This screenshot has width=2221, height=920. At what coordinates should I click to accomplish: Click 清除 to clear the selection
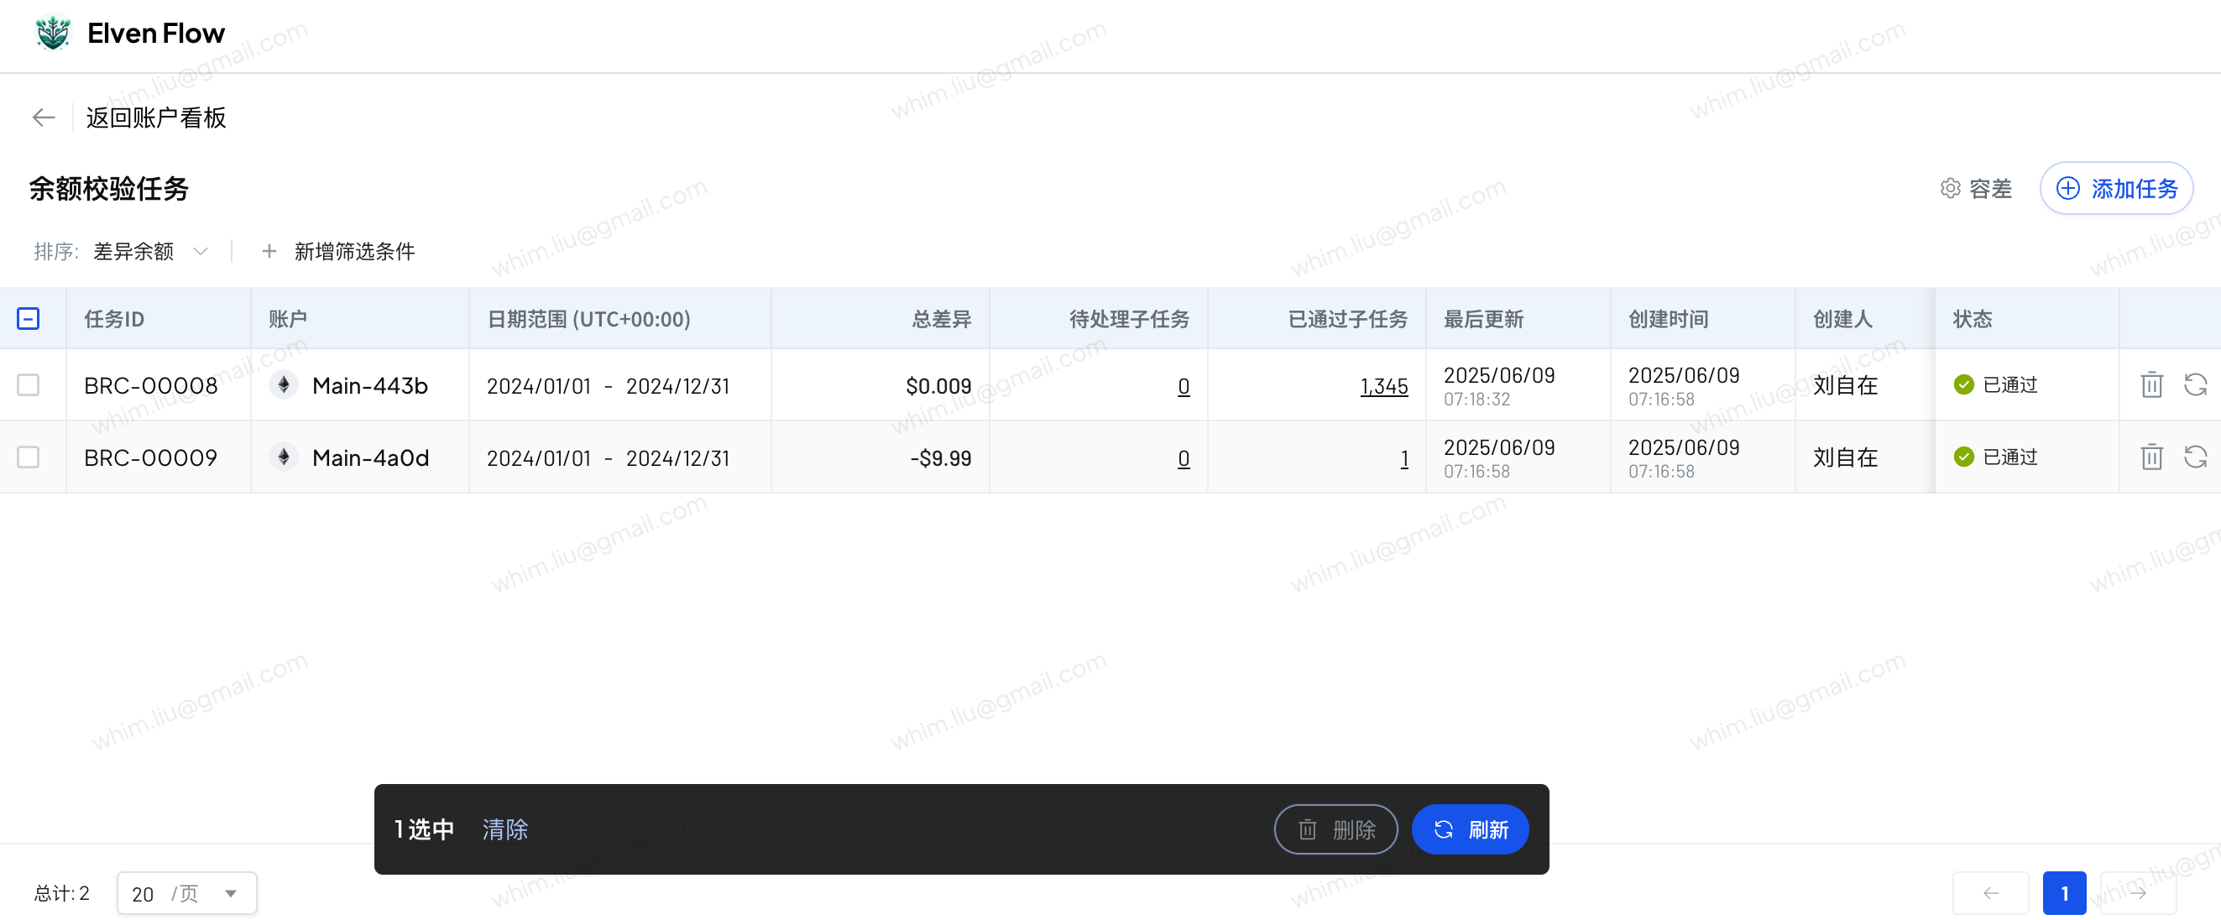coord(504,829)
